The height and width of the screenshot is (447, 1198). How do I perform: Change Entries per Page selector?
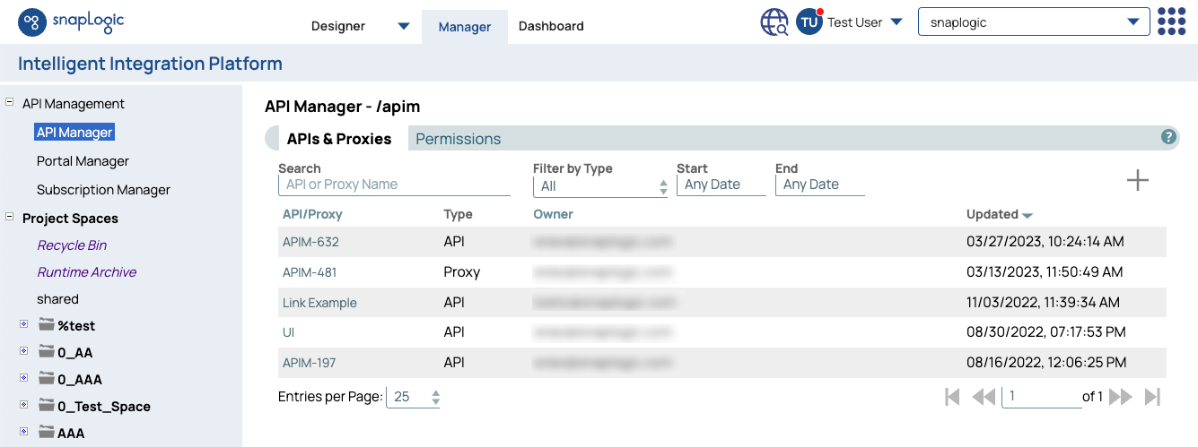[413, 397]
